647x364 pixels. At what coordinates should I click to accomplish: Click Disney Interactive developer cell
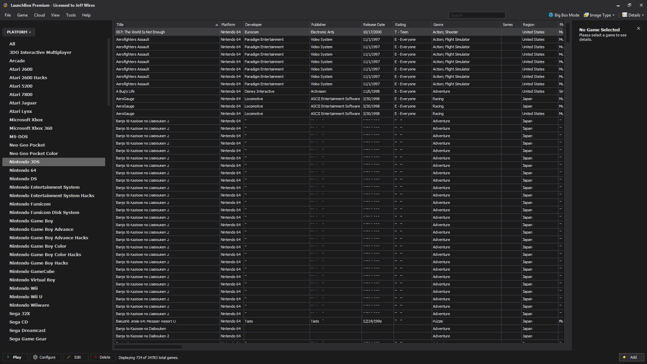pyautogui.click(x=277, y=91)
